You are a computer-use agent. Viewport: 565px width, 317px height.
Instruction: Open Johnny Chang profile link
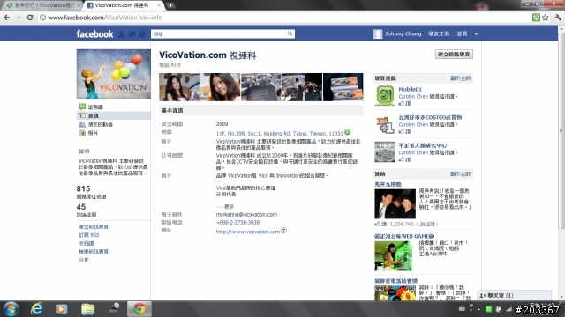pos(403,33)
